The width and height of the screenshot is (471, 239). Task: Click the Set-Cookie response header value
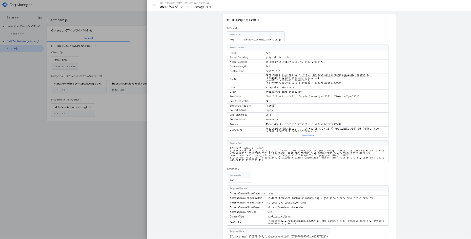pos(326,222)
